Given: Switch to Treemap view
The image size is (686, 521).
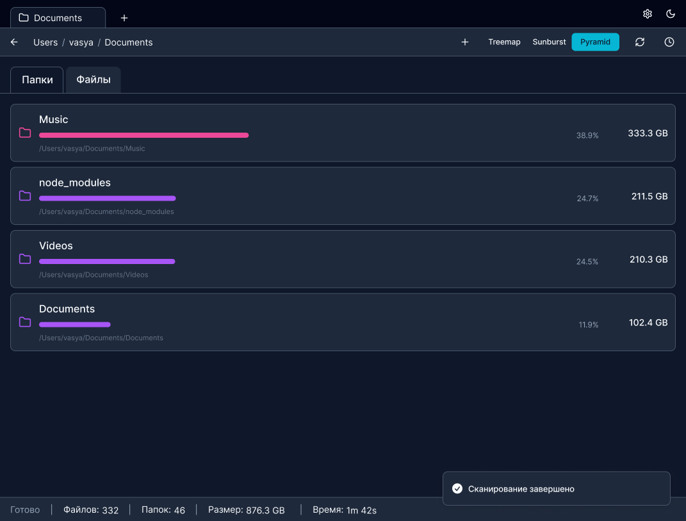Looking at the screenshot, I should click(x=504, y=42).
